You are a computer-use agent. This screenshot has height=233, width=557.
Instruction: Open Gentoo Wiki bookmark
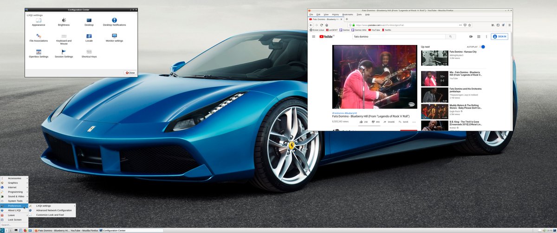(360, 30)
